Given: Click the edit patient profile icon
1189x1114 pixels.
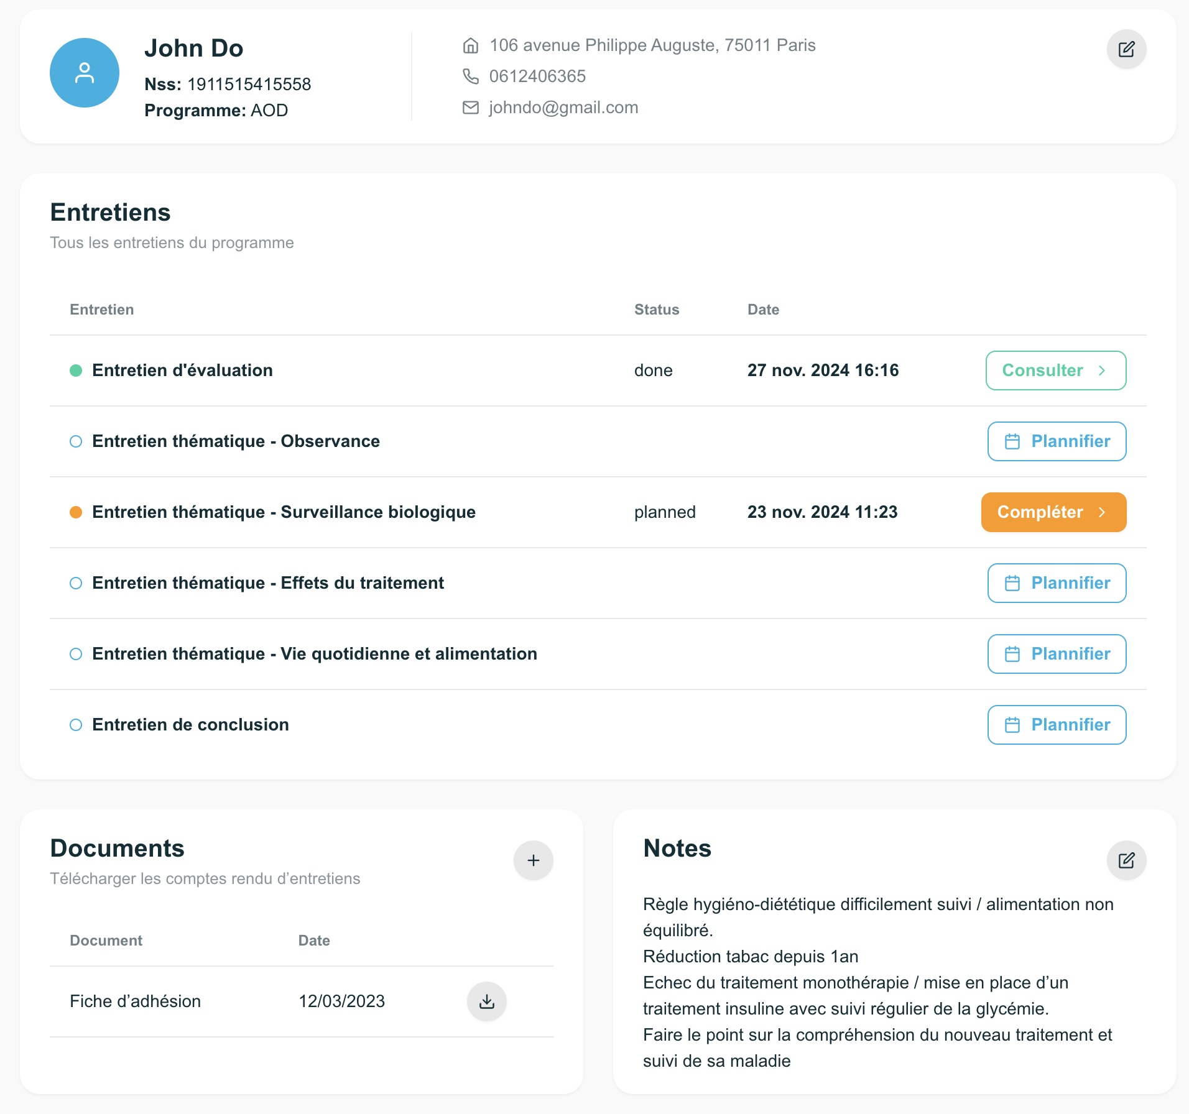Looking at the screenshot, I should click(1126, 49).
